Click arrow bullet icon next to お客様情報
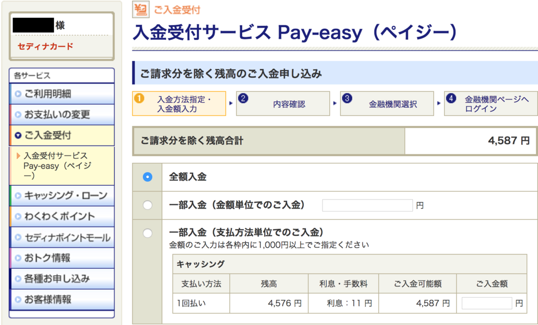 click(18, 300)
